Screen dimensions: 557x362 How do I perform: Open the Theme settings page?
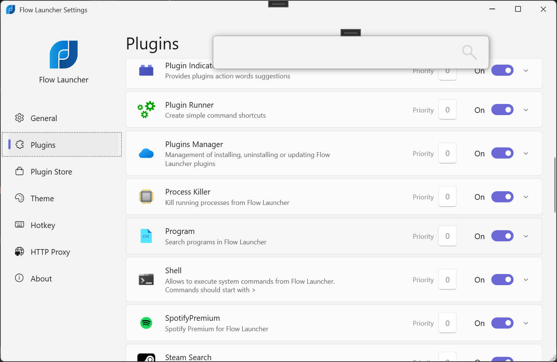[x=62, y=198]
